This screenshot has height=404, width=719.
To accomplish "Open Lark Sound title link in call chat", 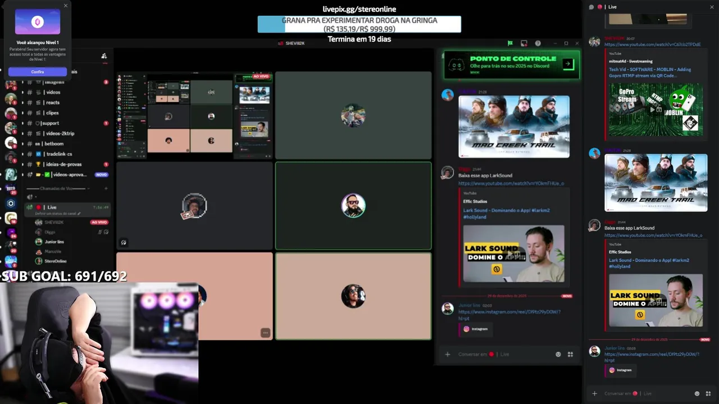I will (x=506, y=213).
